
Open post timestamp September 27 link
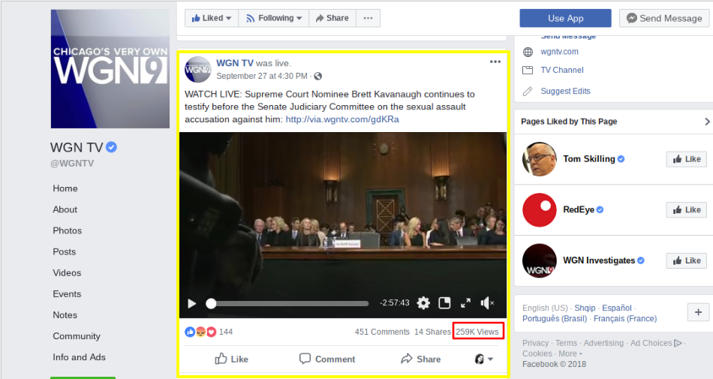click(261, 76)
